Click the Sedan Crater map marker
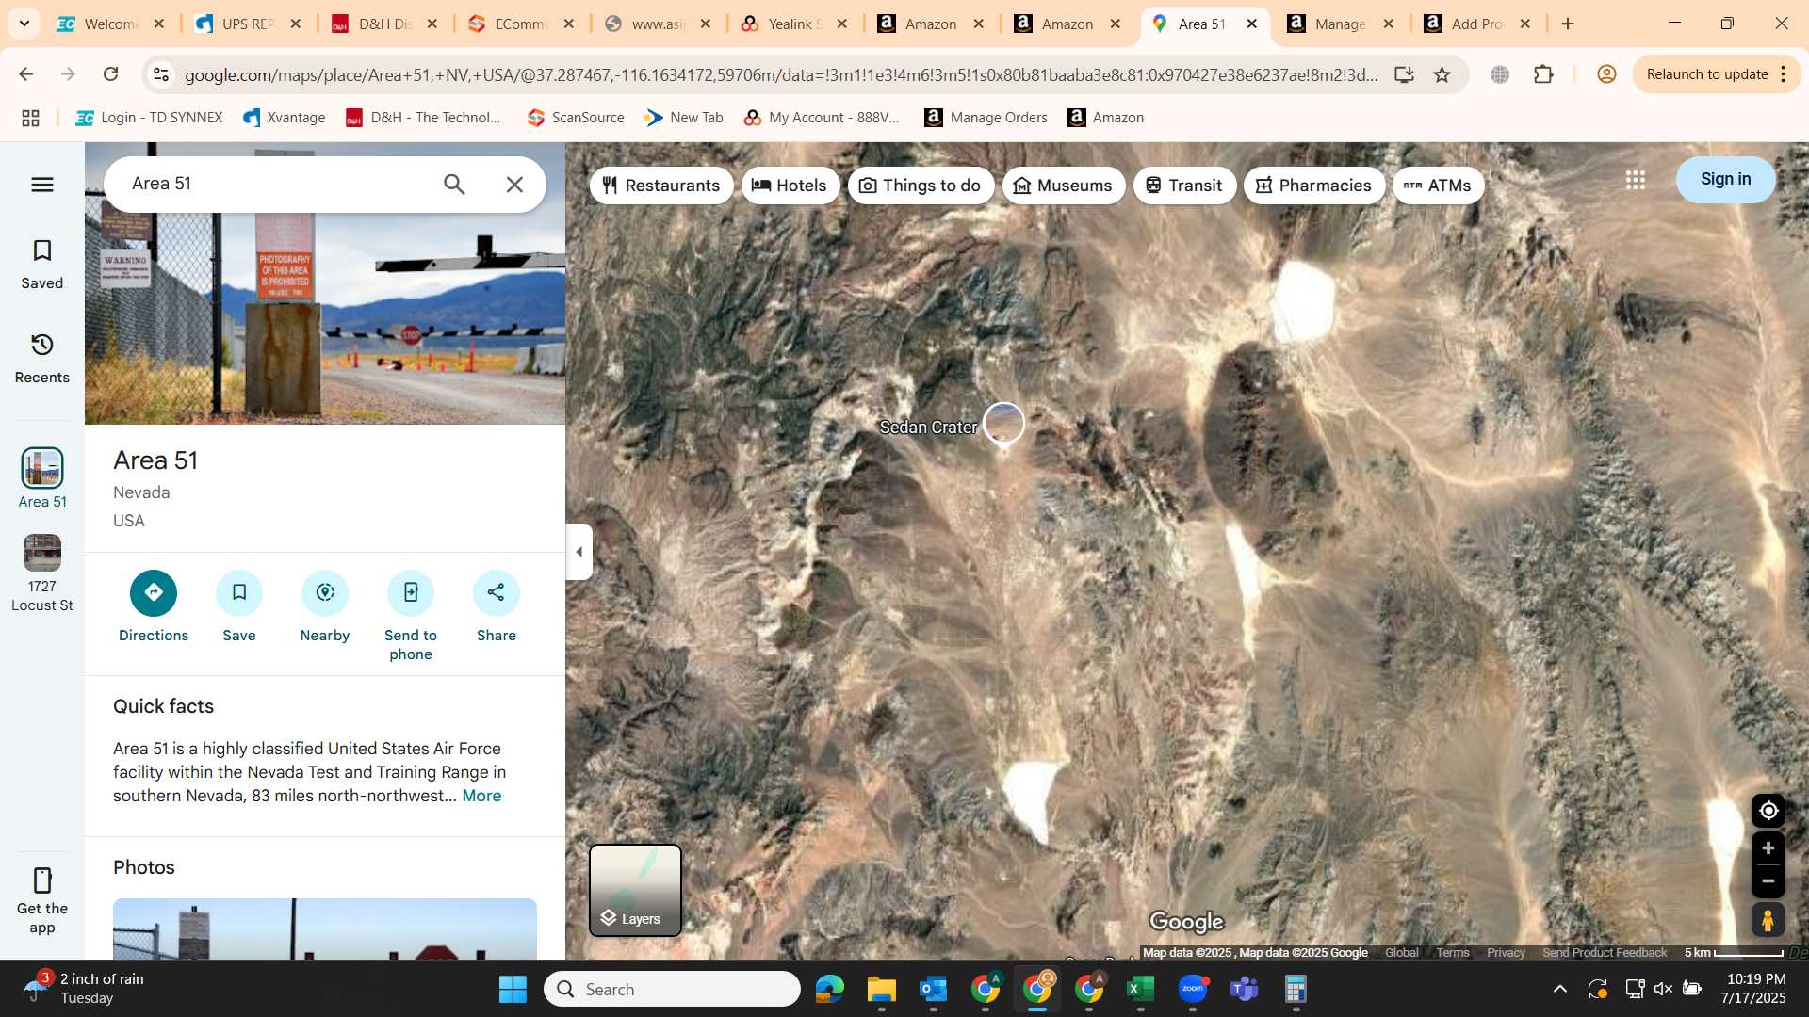Image resolution: width=1809 pixels, height=1017 pixels. click(x=1003, y=423)
